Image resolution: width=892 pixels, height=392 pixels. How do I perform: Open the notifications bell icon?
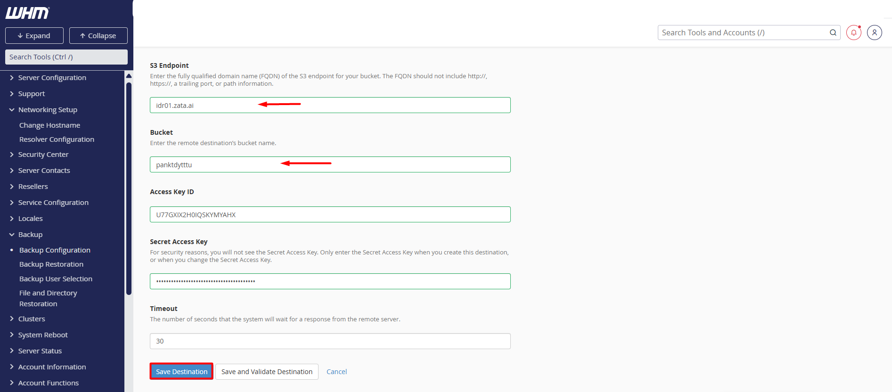tap(853, 33)
